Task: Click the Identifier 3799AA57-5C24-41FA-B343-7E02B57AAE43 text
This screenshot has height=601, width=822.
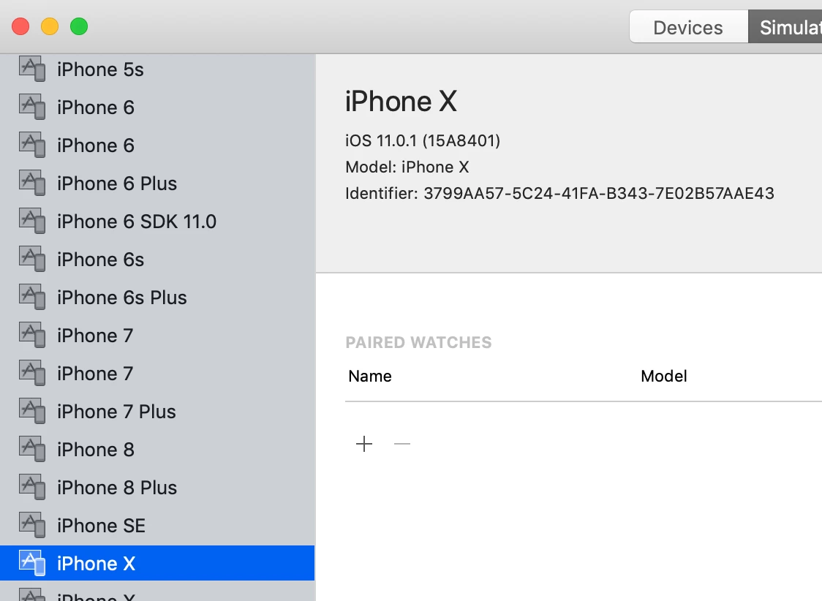Action: (x=559, y=193)
